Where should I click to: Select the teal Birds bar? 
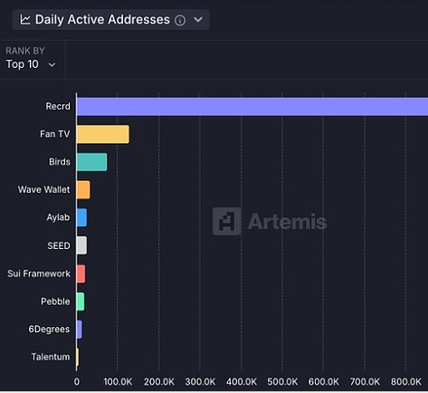(91, 162)
